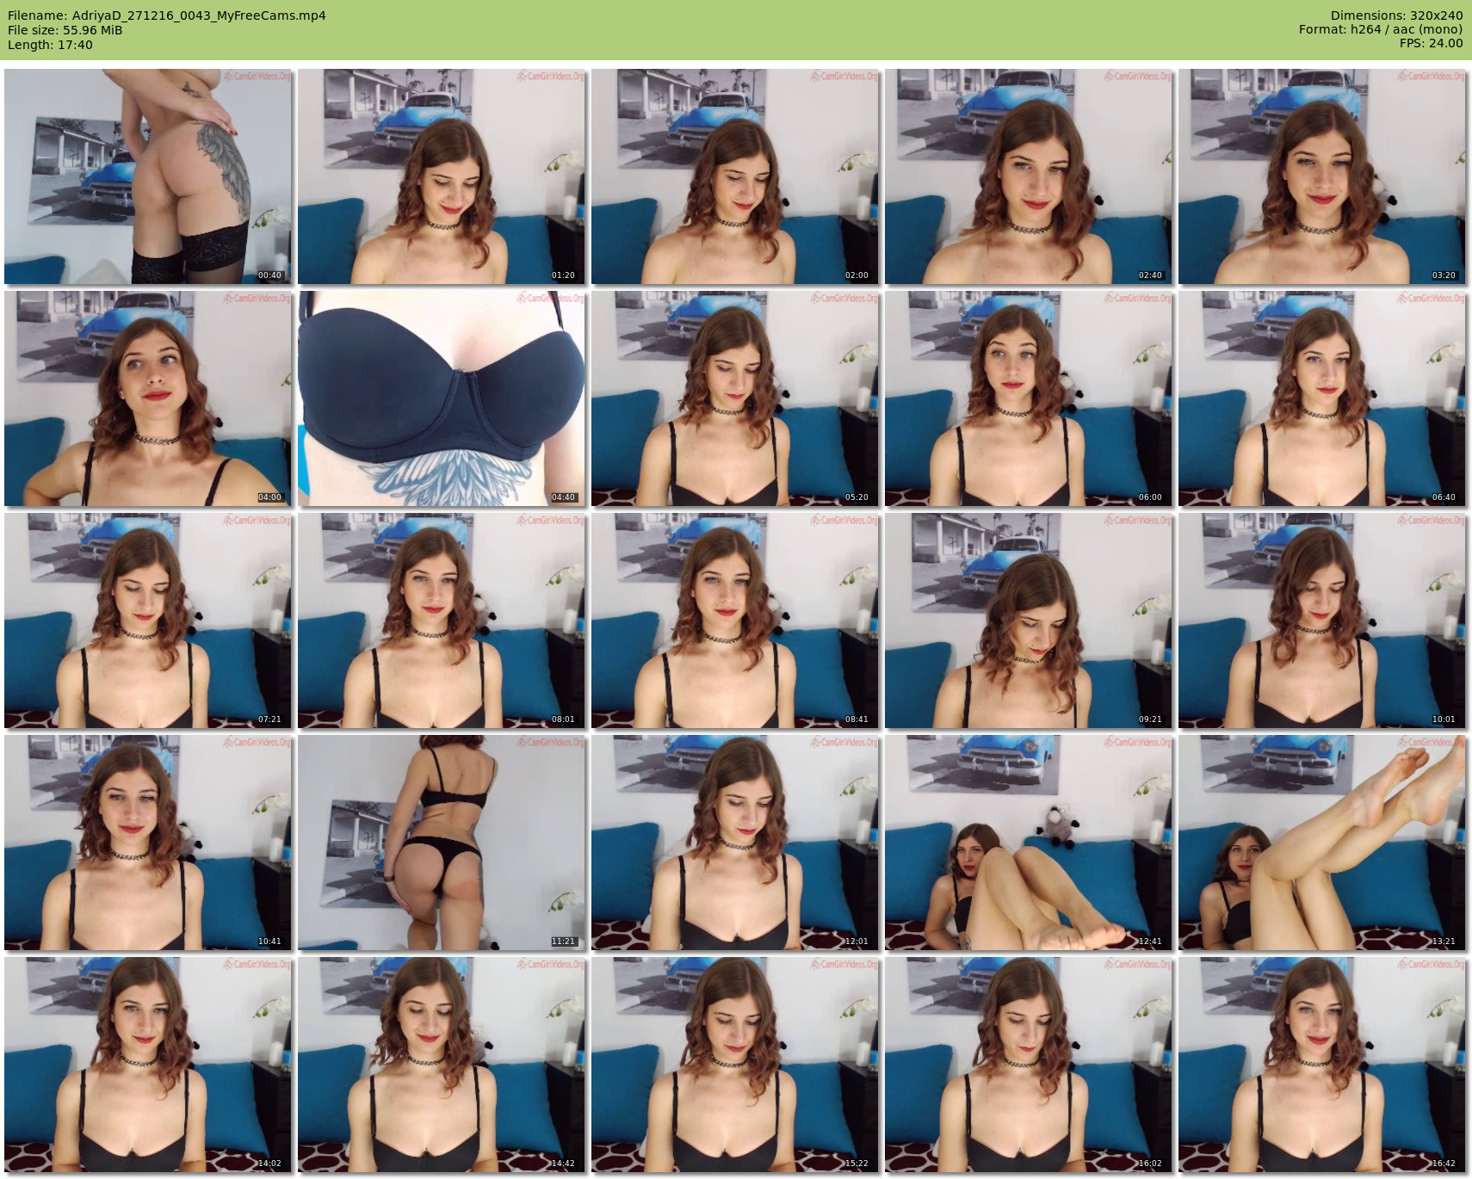Select the thumbnail at 04:00
Viewport: 1472px width, 1179px height.
pyautogui.click(x=148, y=398)
